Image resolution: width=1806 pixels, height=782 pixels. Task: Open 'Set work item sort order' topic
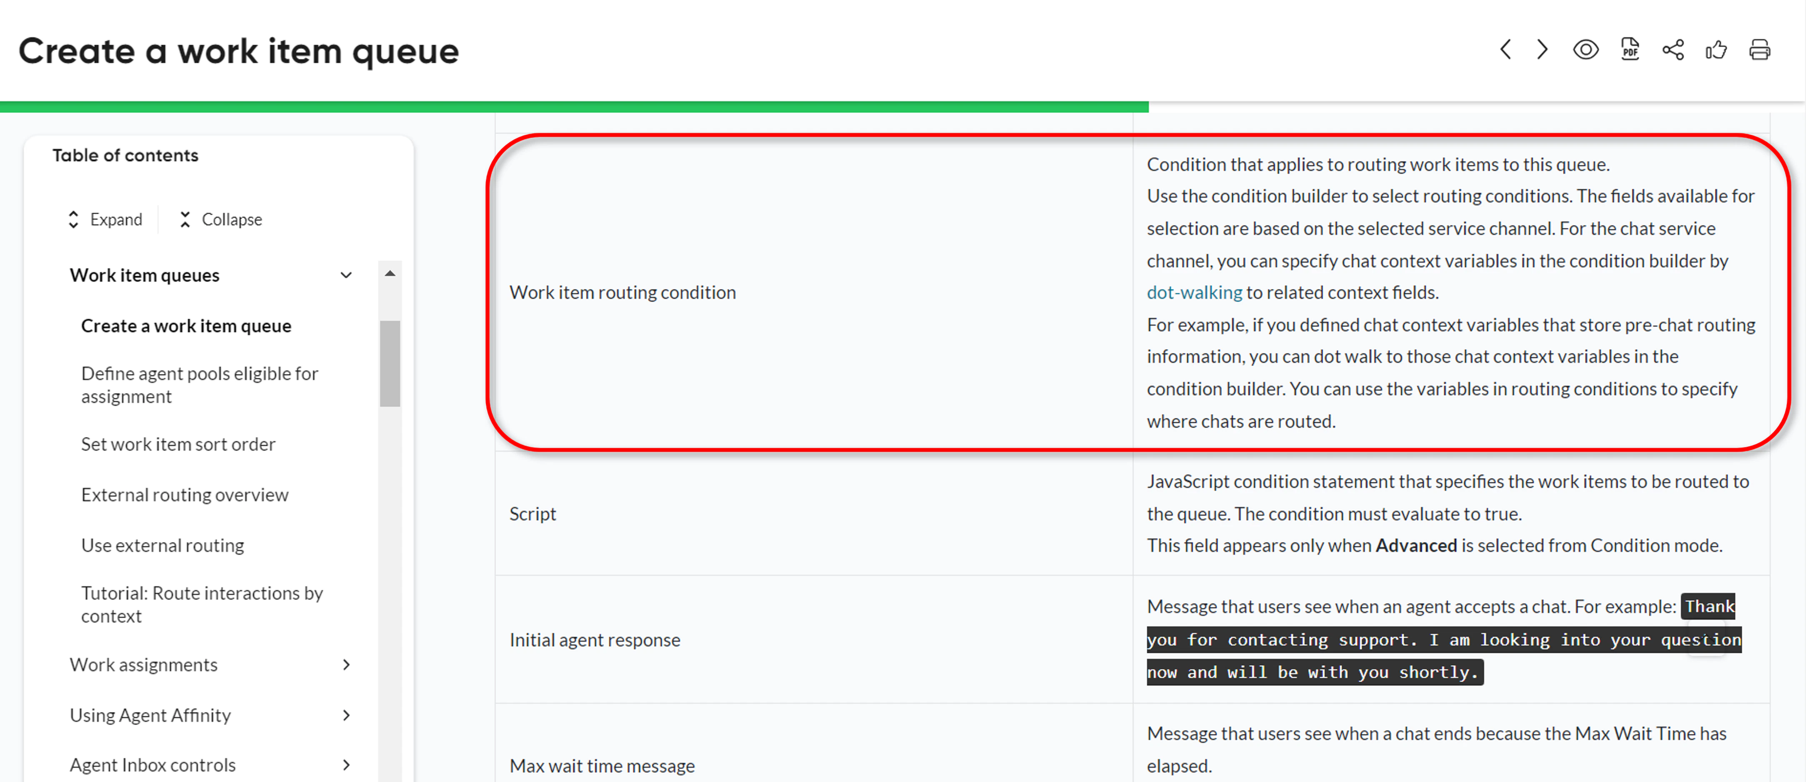[178, 444]
